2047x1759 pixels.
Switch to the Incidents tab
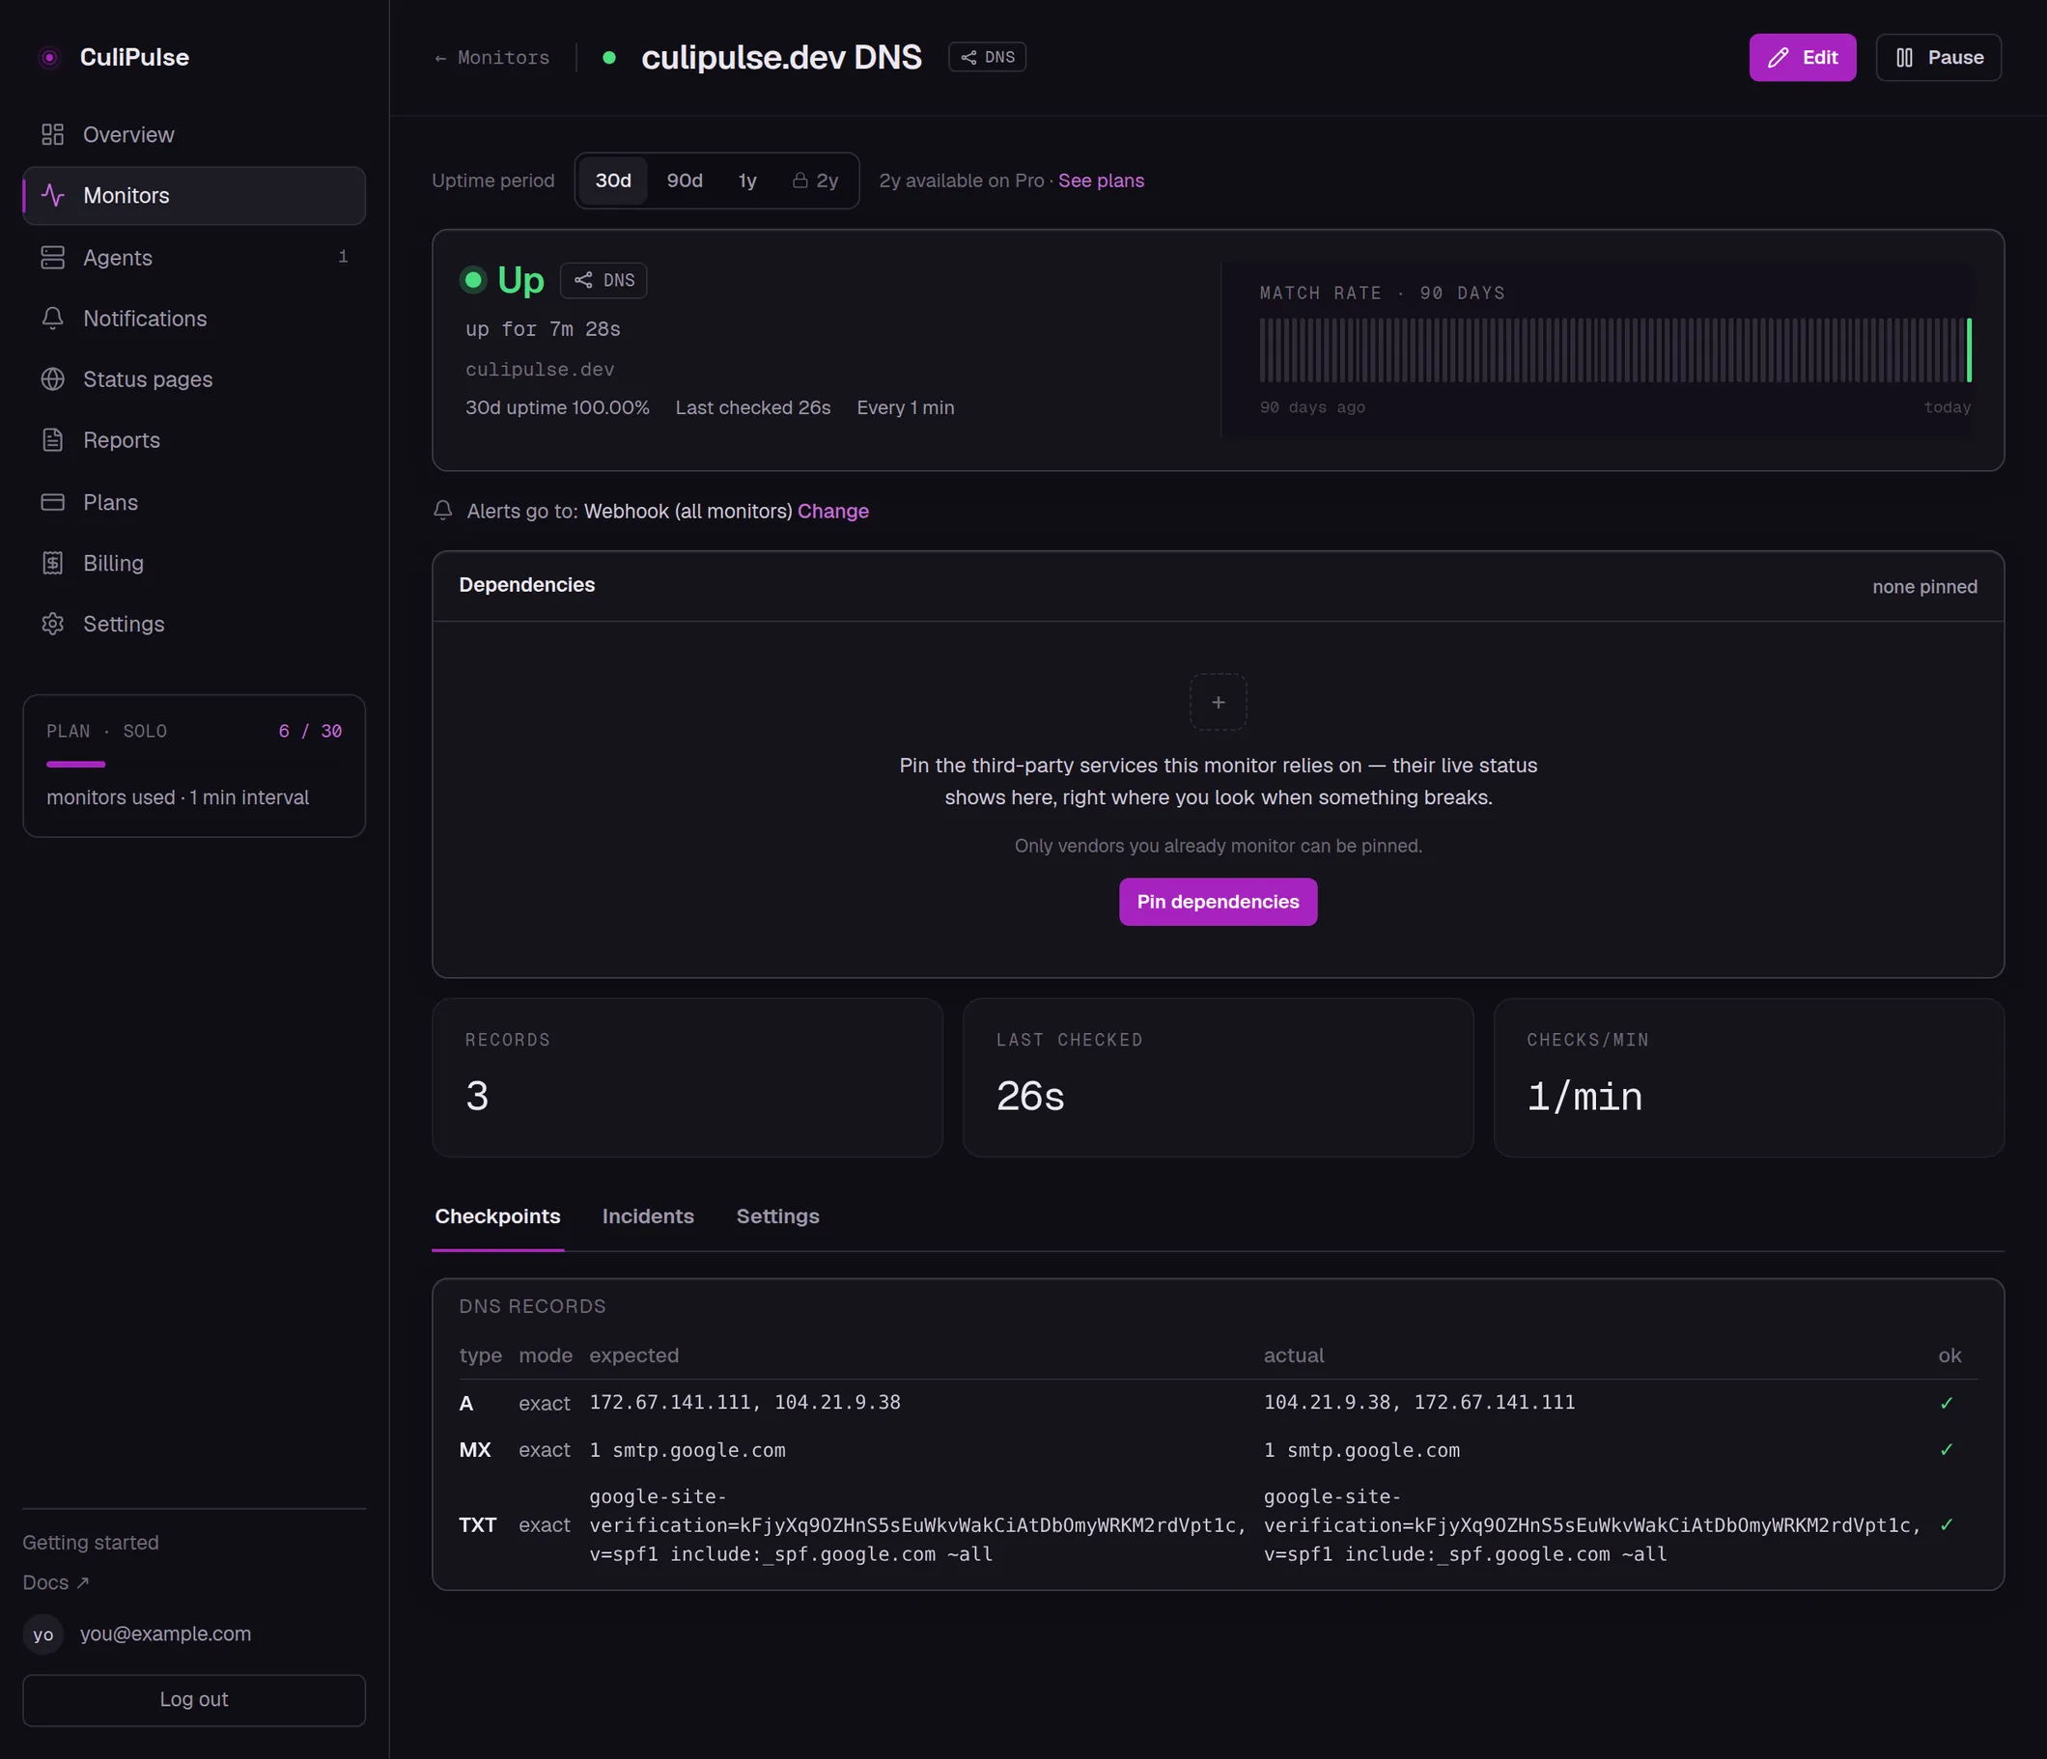tap(648, 1216)
